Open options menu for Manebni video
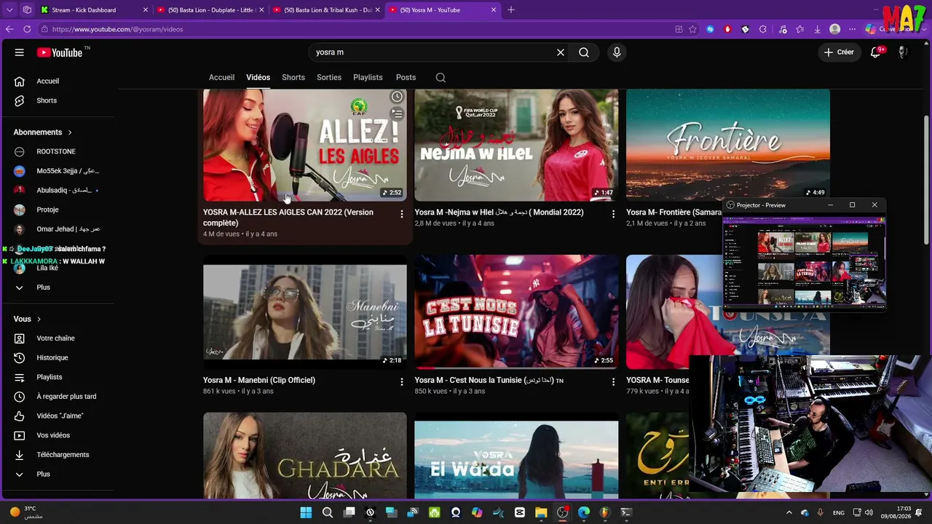Image resolution: width=932 pixels, height=524 pixels. (401, 381)
